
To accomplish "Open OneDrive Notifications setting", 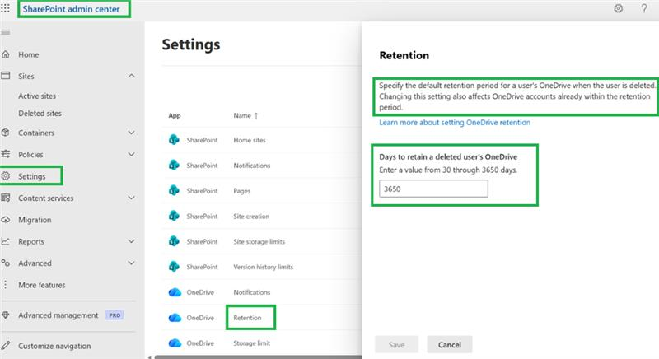I will pos(252,292).
